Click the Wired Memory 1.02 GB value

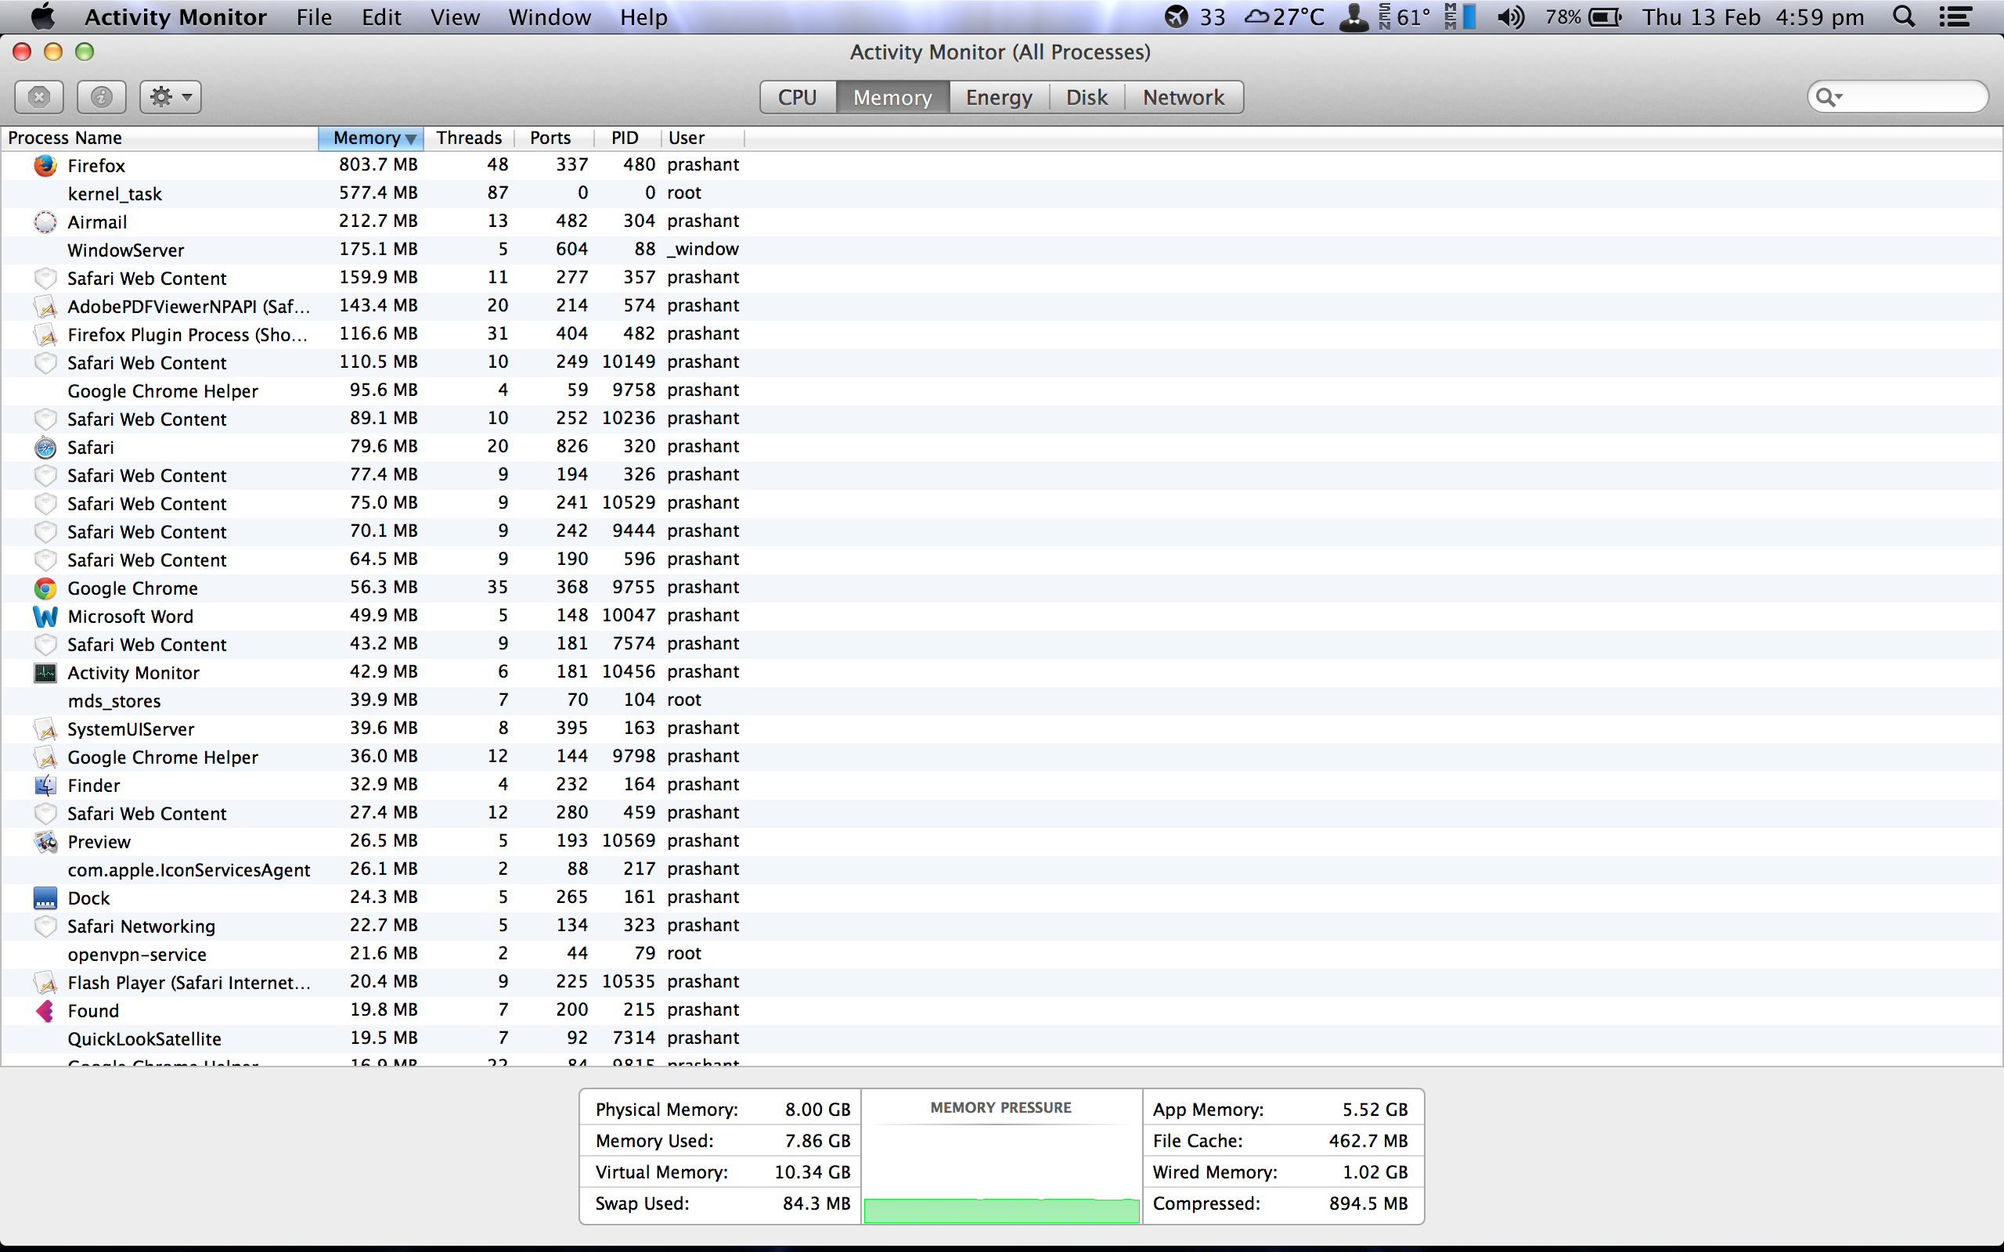click(1375, 1172)
